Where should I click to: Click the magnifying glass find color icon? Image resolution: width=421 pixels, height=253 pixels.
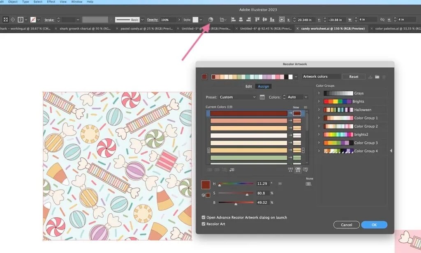point(305,169)
